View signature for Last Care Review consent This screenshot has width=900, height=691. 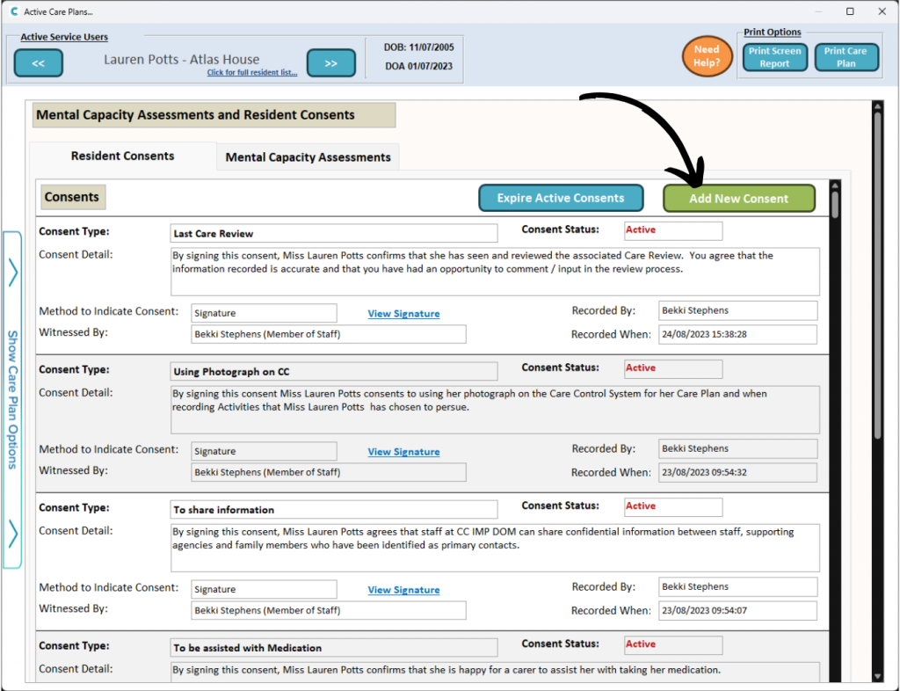click(x=403, y=313)
